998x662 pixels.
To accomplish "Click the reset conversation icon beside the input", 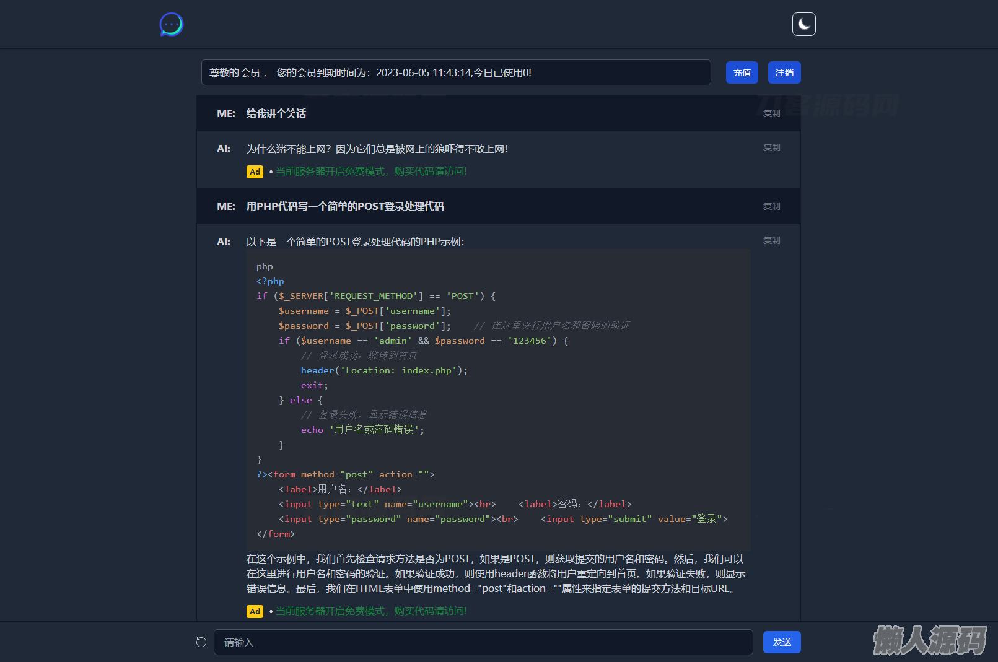I will (x=201, y=642).
